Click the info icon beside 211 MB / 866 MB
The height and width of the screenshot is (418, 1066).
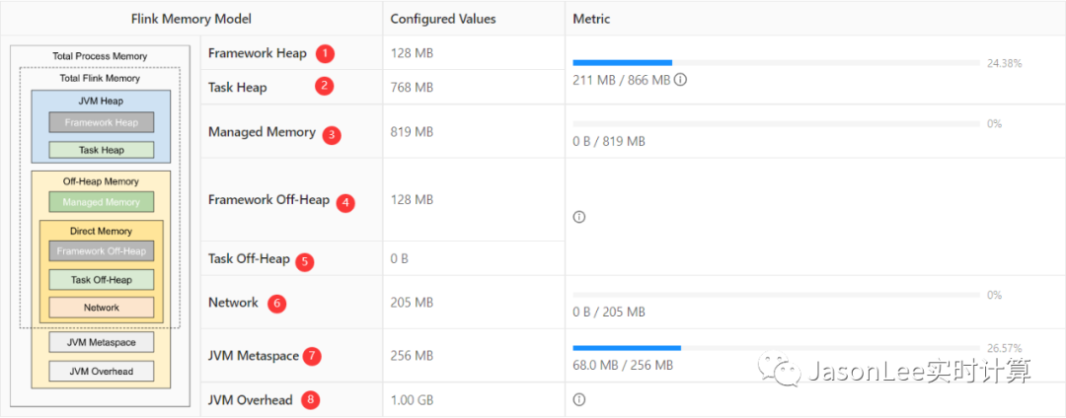pos(680,80)
